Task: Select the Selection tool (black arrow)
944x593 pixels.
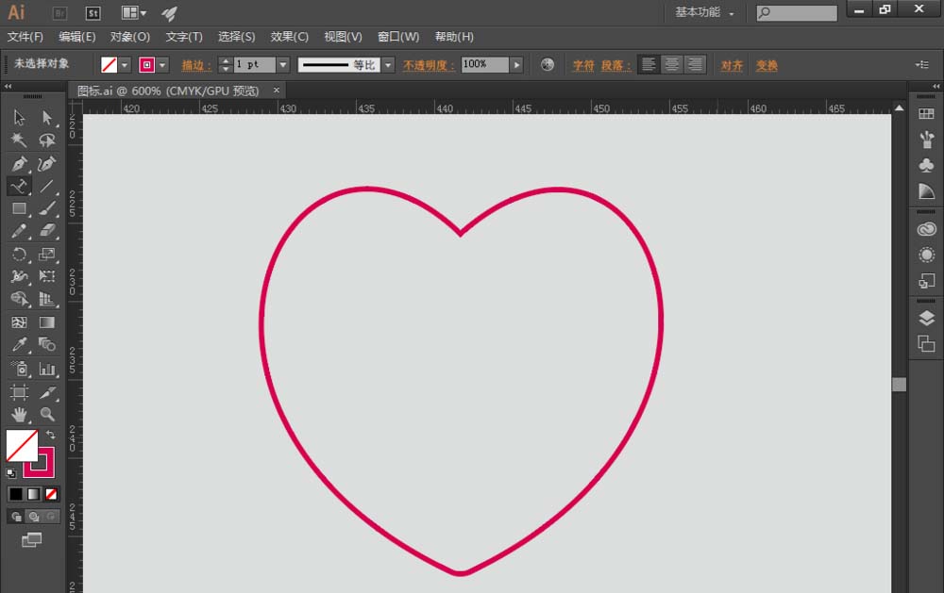Action: 19,117
